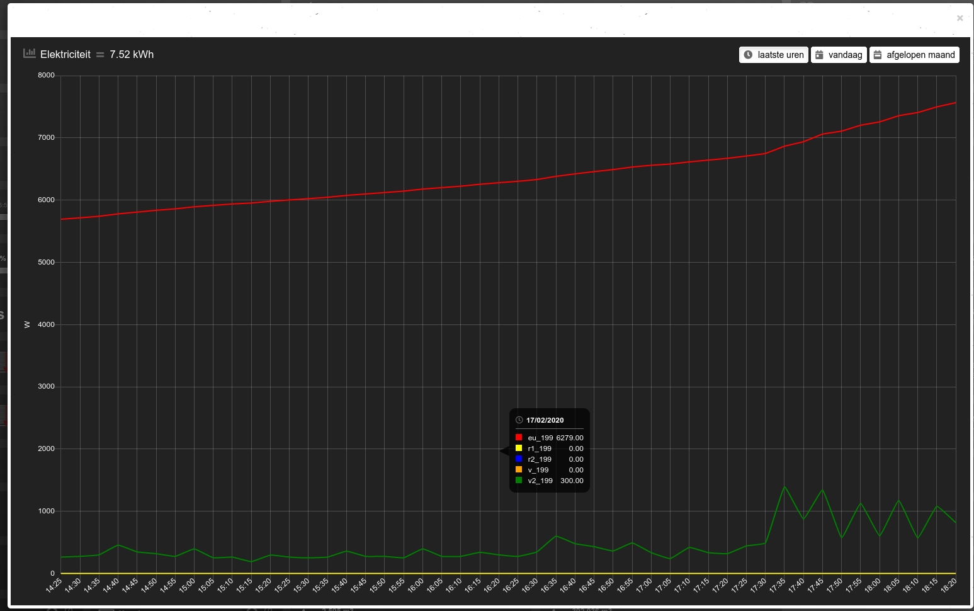Click the red eu_199 swatch in tooltip
Viewport: 974px width, 611px height.
519,437
